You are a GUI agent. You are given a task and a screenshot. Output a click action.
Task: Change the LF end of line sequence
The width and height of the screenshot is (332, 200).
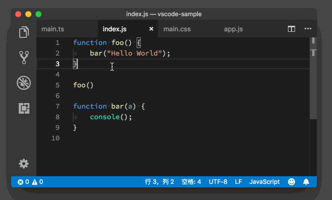(x=238, y=182)
